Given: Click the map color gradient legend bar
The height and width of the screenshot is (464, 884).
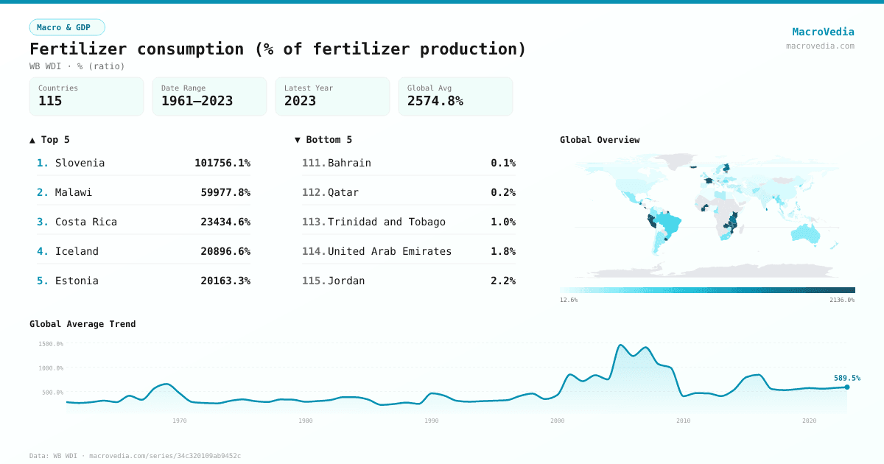Looking at the screenshot, I should point(707,290).
